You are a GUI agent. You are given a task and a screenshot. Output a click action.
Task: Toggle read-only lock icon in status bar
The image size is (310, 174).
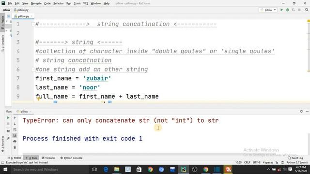pos(277,162)
